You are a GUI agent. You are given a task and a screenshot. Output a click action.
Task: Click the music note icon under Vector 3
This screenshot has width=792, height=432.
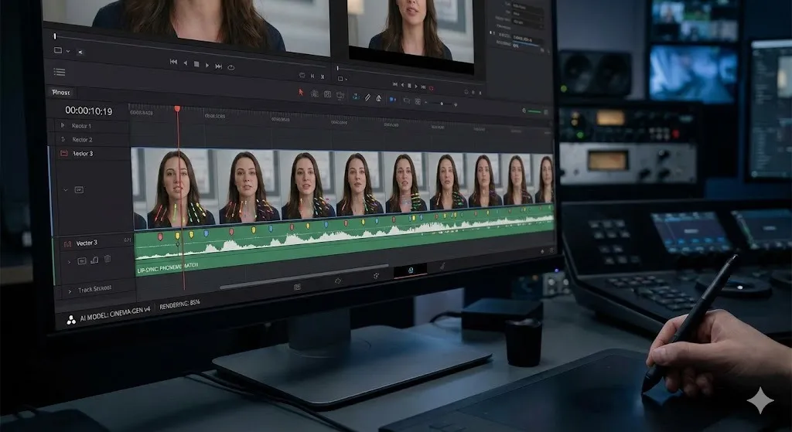(x=94, y=260)
